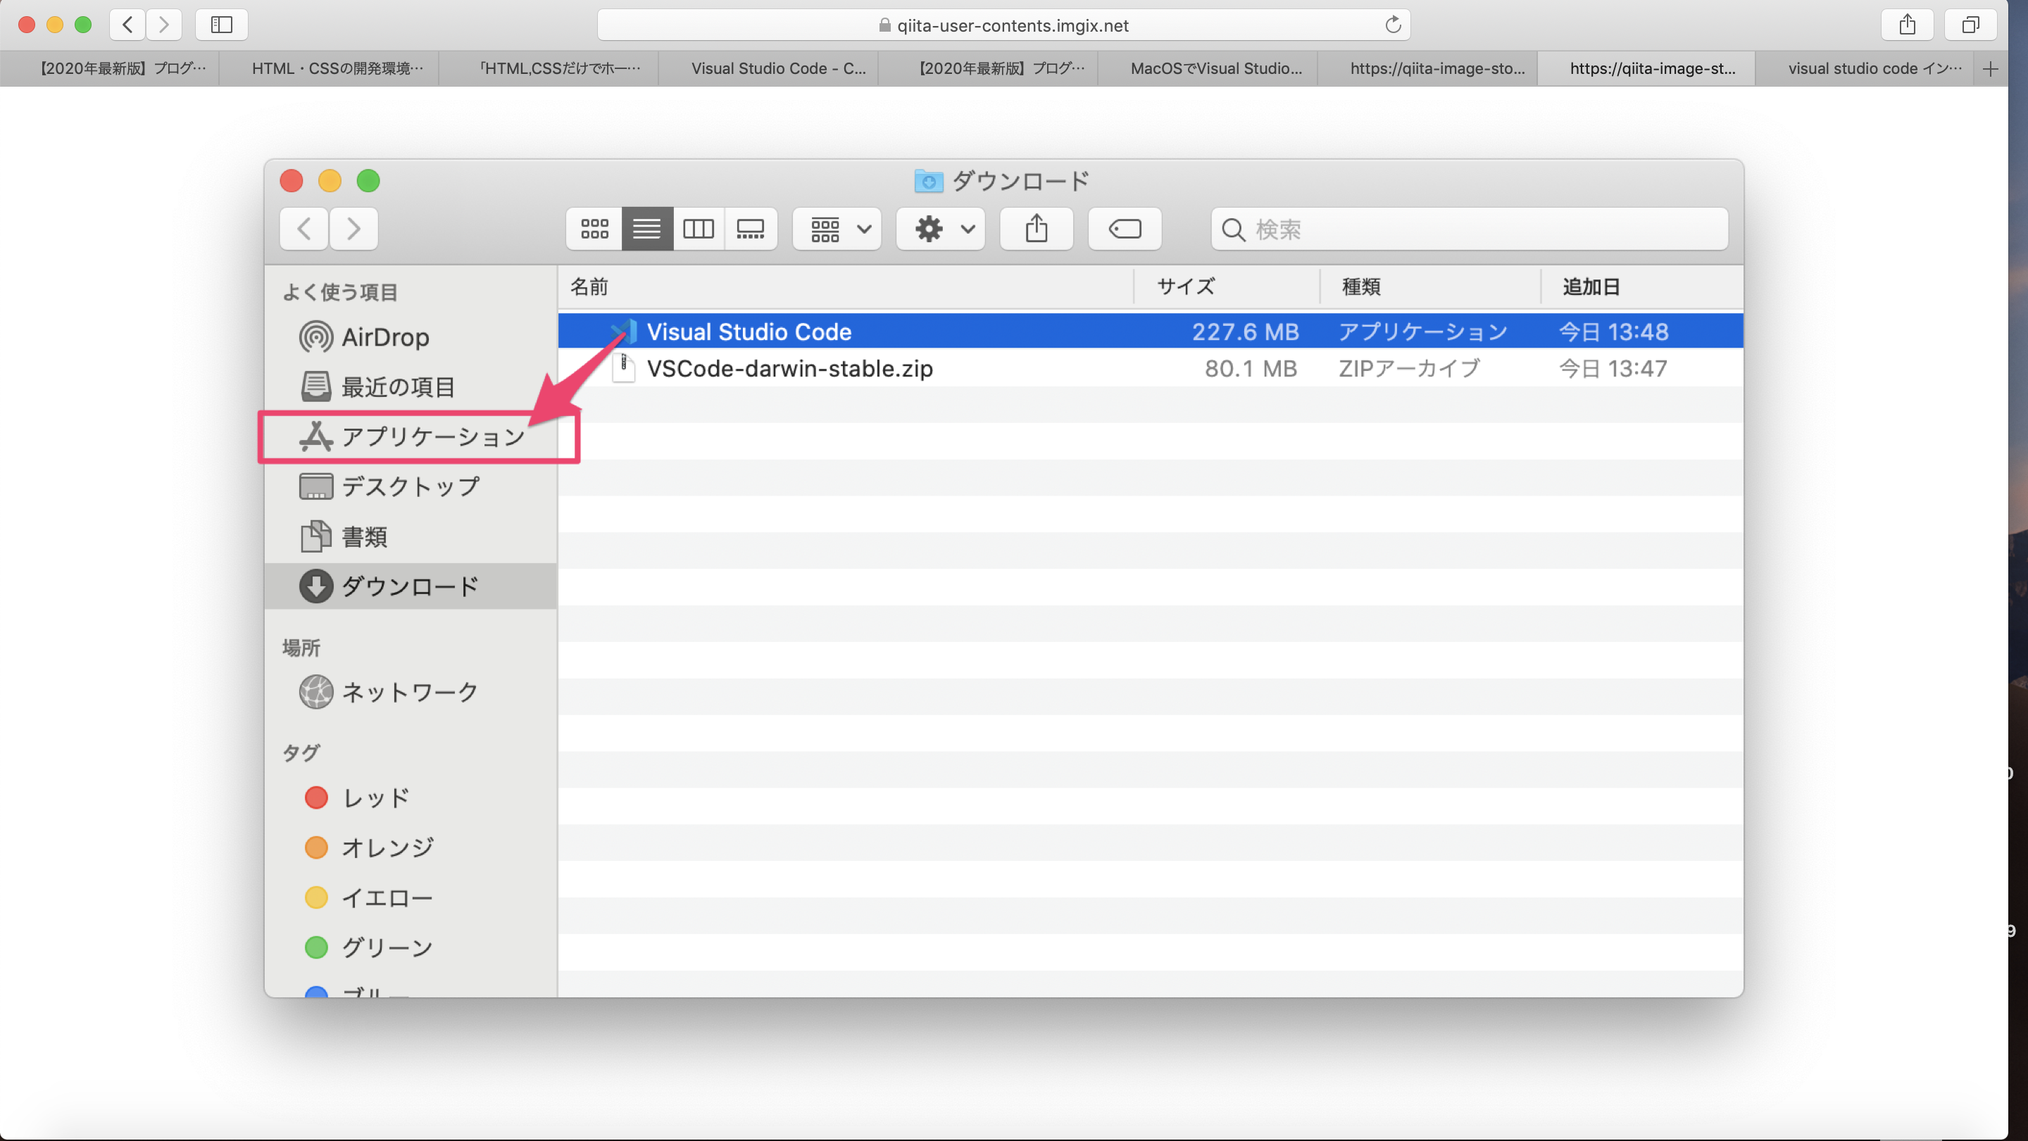Go to AirDrop in the sidebar
This screenshot has width=2028, height=1141.
coord(384,338)
